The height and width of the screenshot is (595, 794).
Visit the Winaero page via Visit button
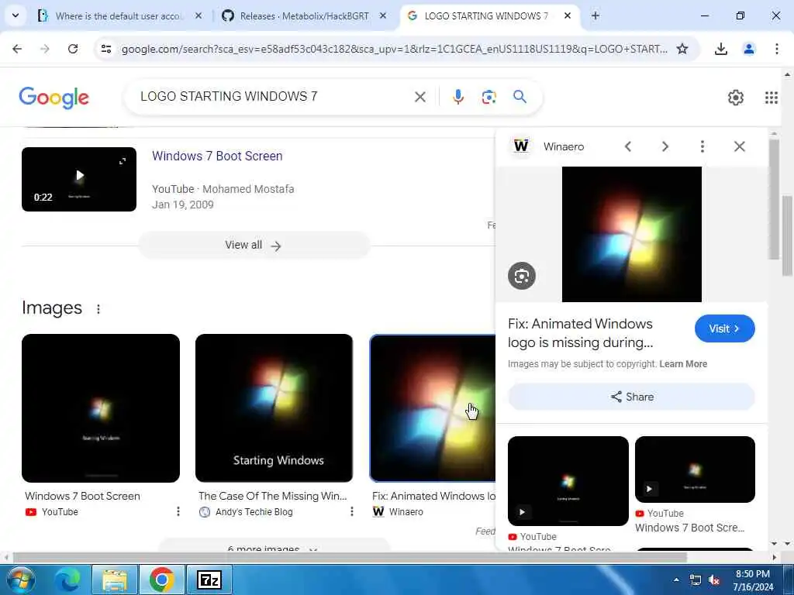725,328
